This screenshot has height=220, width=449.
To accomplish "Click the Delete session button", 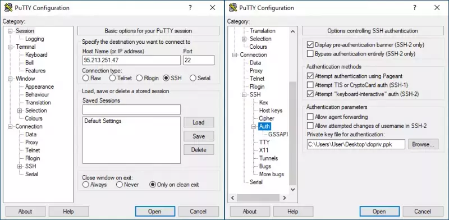I will [199, 149].
